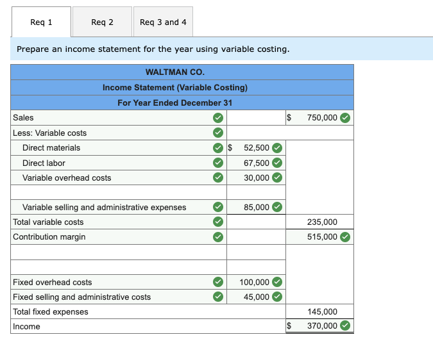This screenshot has width=433, height=337.
Task: Click the instruction text about variable costing
Action: (153, 49)
